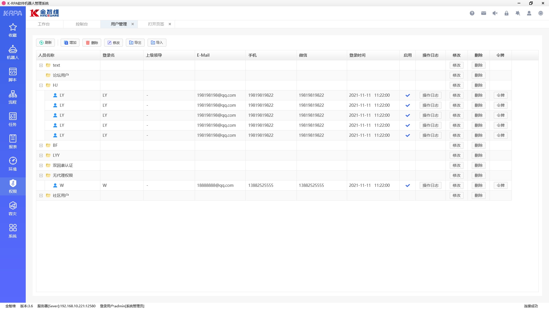The width and height of the screenshot is (549, 309).
Task: Toggle the 启用 checkmark for first LY user
Action: pyautogui.click(x=408, y=95)
